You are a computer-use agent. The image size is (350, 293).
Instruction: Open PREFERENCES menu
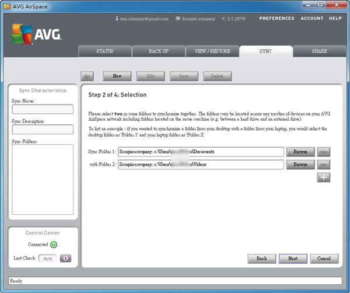(x=276, y=18)
